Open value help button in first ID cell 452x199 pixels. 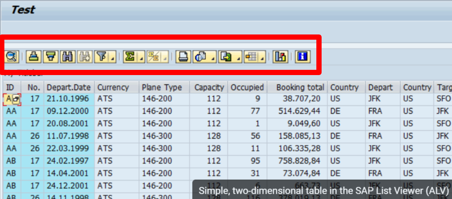16,99
